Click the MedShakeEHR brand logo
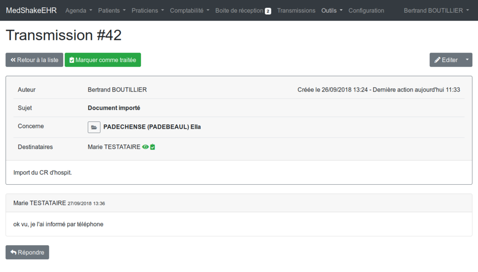The image size is (478, 272). [x=31, y=11]
